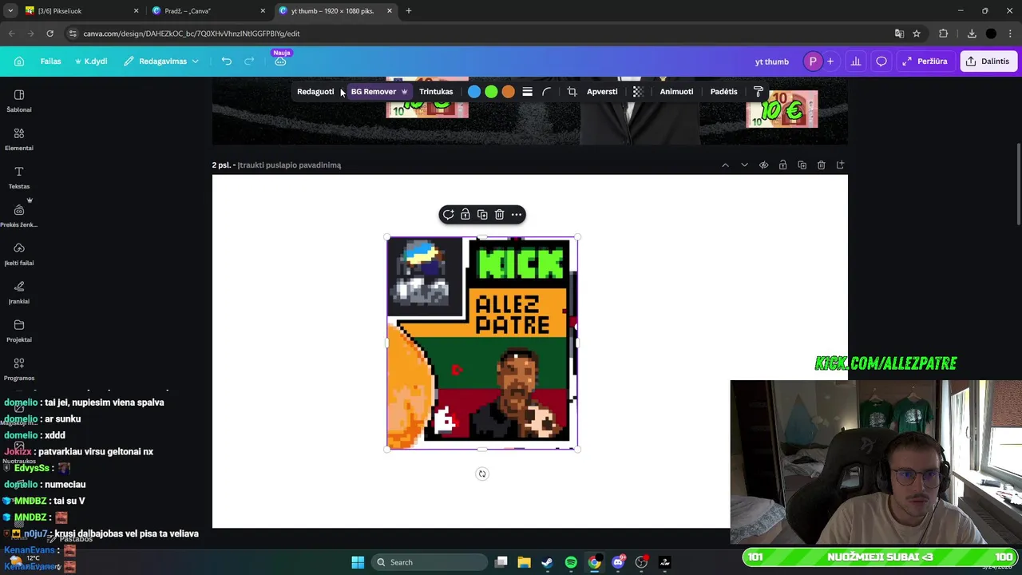Select the crop tool icon

pyautogui.click(x=572, y=92)
